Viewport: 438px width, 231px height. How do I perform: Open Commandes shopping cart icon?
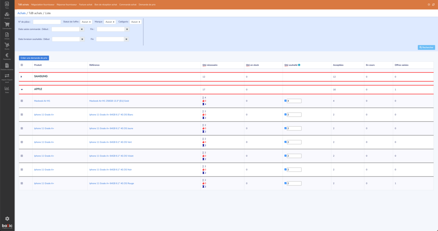pyautogui.click(x=7, y=25)
